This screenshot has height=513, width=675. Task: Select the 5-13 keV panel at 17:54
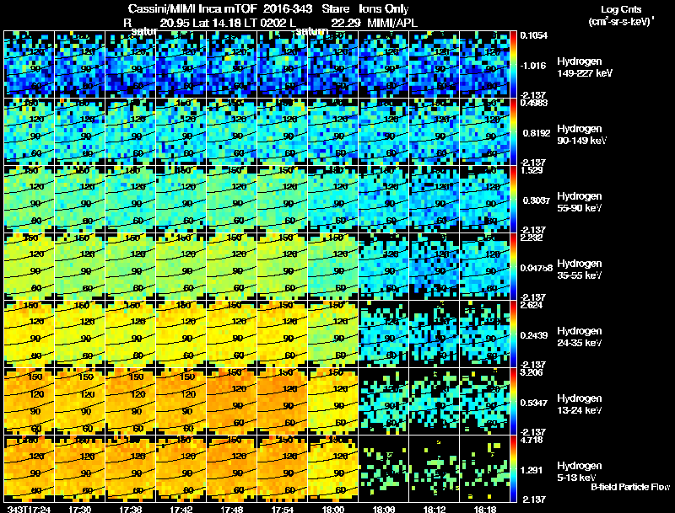click(283, 468)
